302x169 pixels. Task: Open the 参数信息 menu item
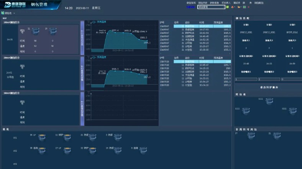[x=215, y=3]
